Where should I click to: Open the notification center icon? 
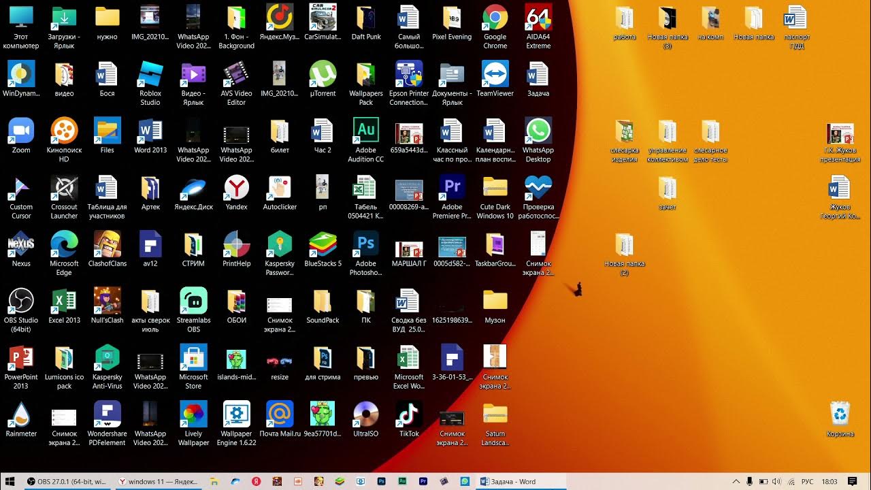(852, 481)
